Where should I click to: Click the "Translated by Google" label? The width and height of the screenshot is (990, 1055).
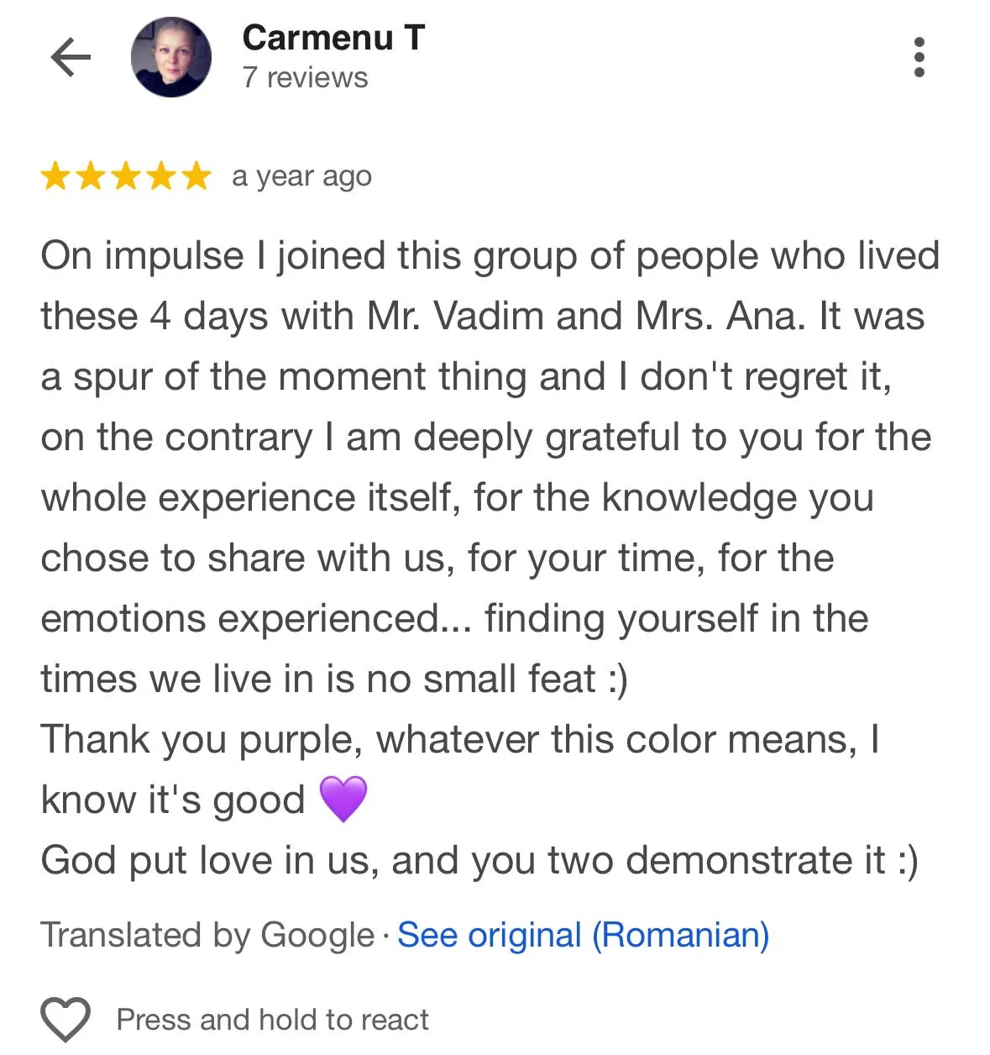pos(207,935)
